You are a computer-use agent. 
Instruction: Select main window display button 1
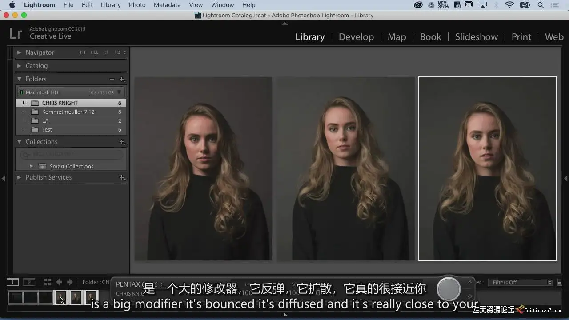pos(12,282)
